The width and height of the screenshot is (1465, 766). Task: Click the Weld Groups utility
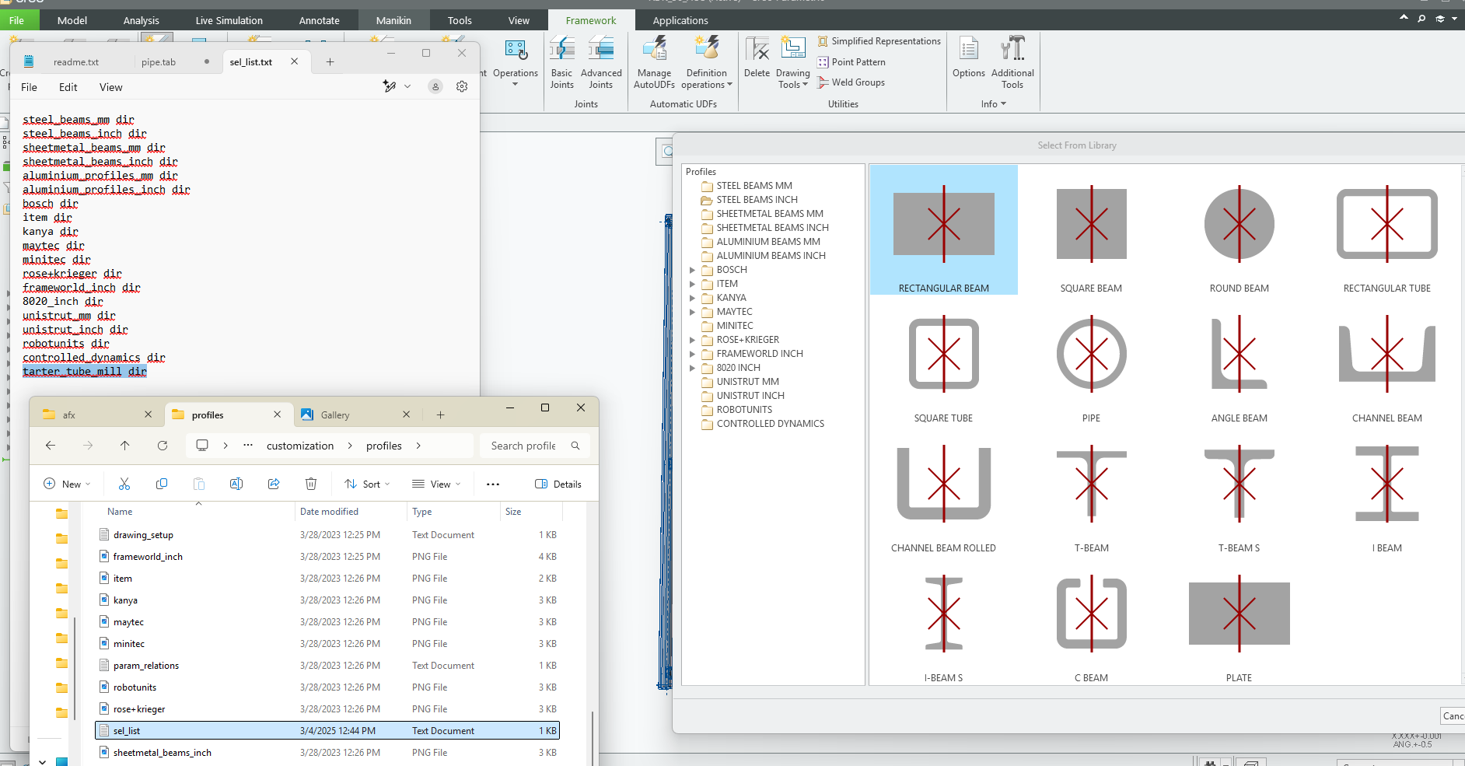click(851, 82)
